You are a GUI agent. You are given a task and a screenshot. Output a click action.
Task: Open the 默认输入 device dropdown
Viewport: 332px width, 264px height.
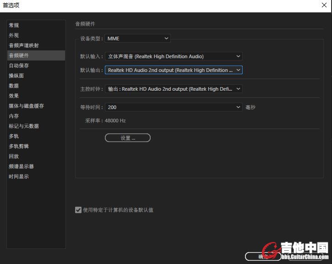click(x=174, y=56)
